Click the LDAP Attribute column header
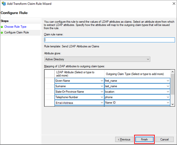Viewport: 177px width, 145px height. point(79,74)
